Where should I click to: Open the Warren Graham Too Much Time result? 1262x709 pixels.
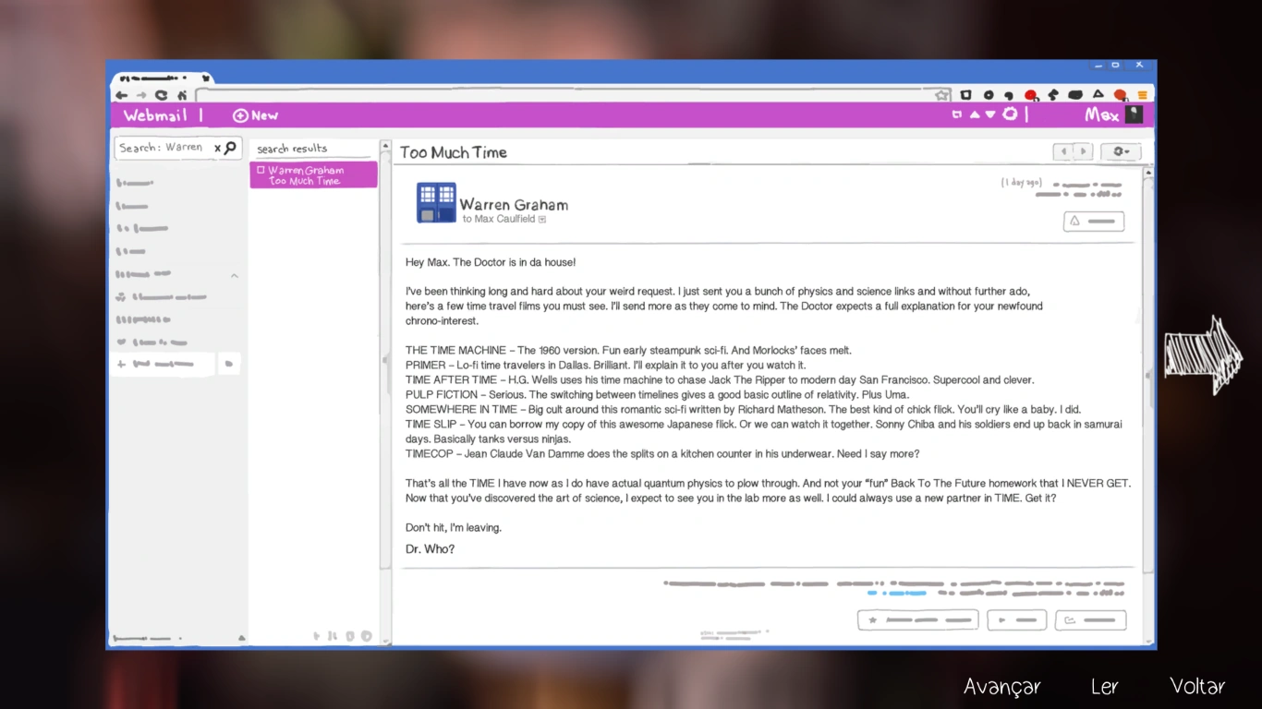click(313, 175)
